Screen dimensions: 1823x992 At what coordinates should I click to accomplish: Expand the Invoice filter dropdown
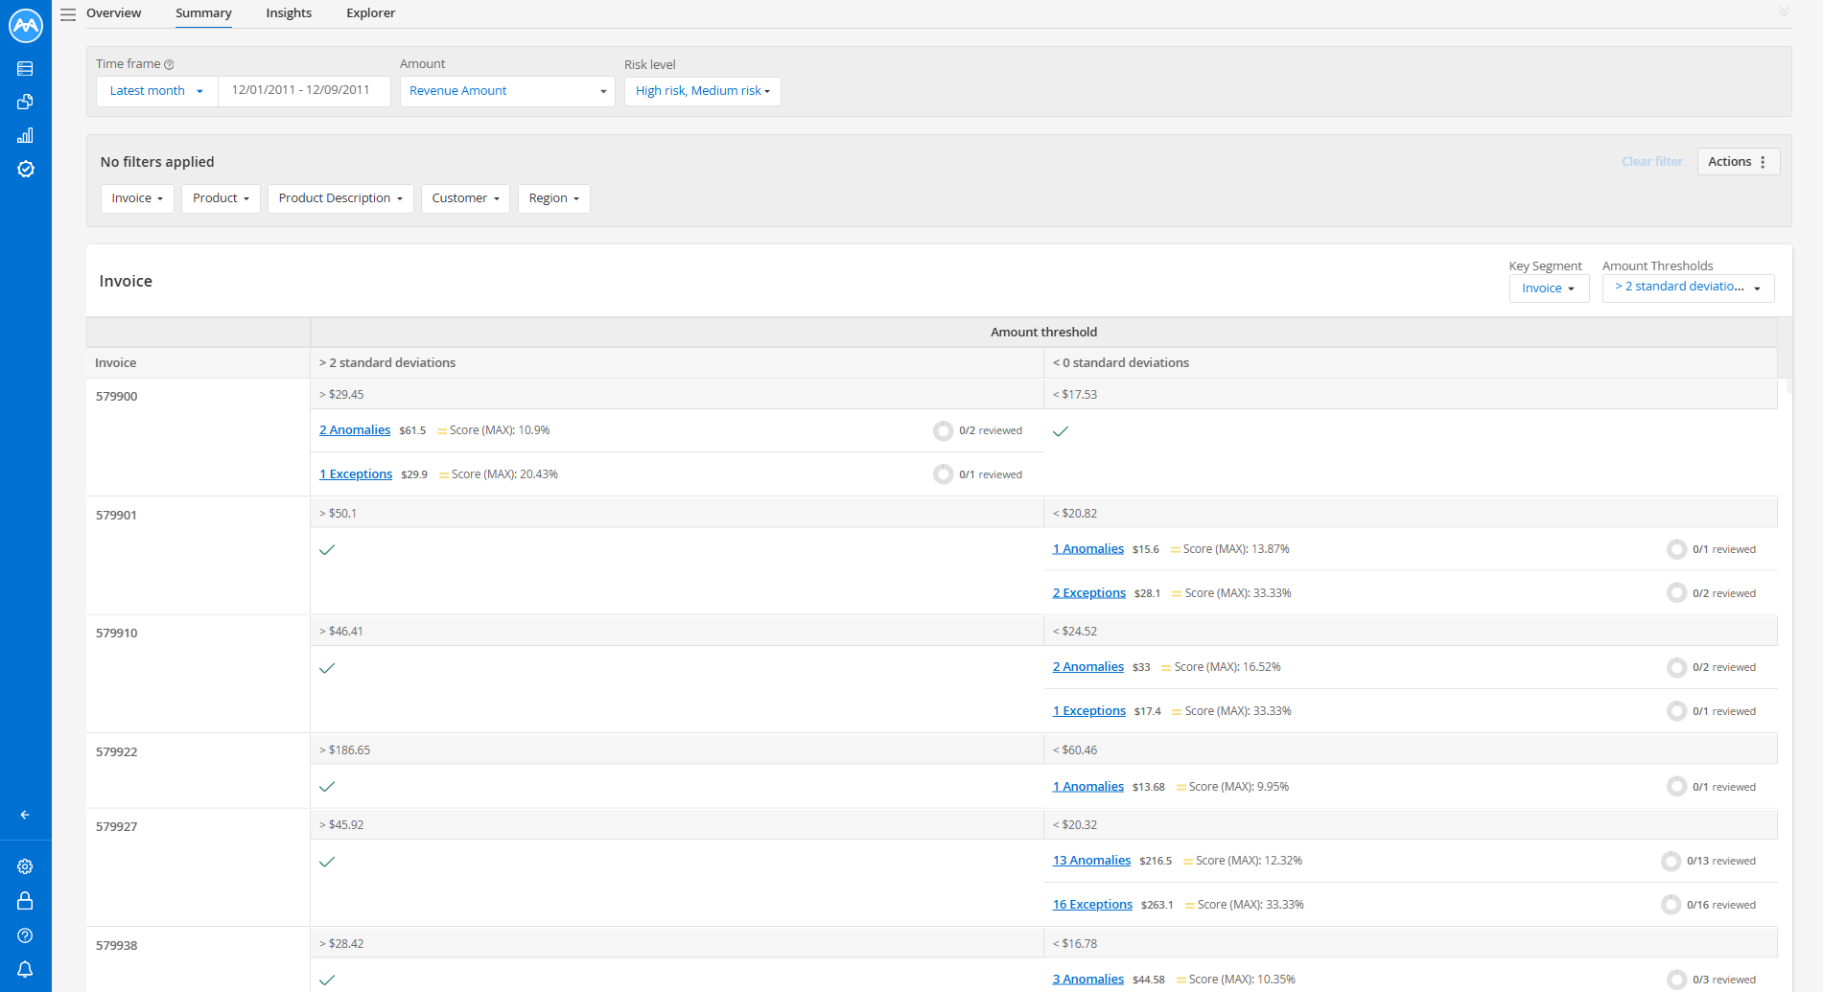click(x=137, y=198)
